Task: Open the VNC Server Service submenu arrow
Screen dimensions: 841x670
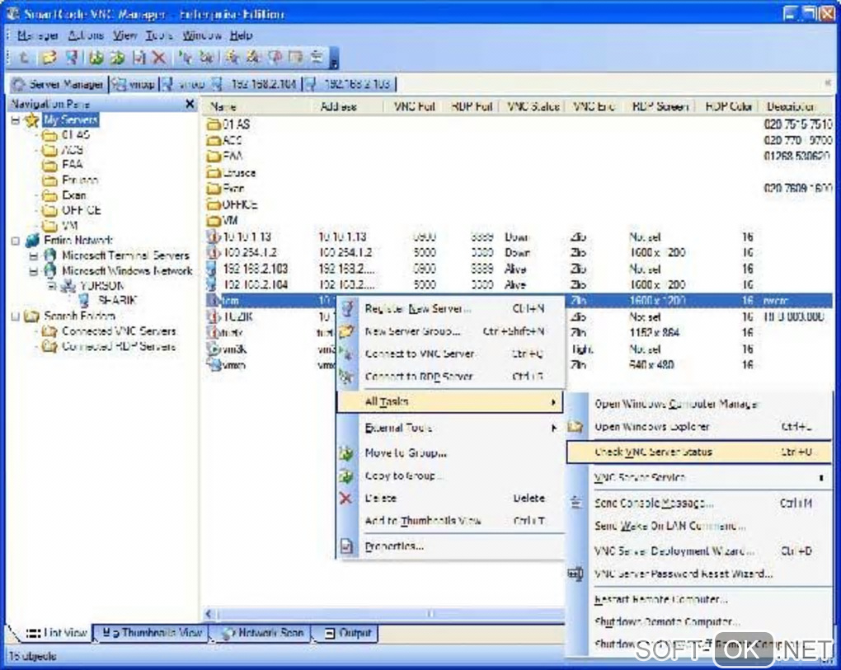Action: (x=821, y=478)
